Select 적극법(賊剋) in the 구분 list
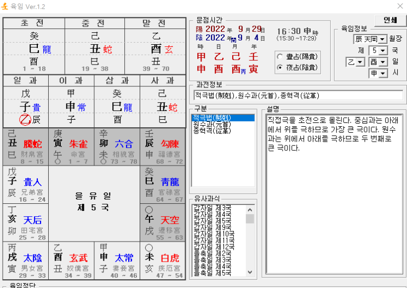 pyautogui.click(x=223, y=118)
